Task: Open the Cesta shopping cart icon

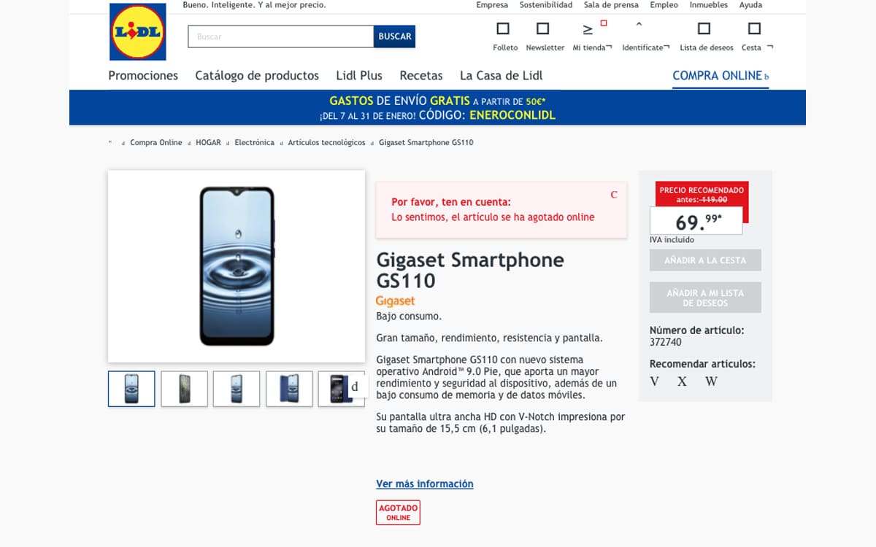Action: 753,29
